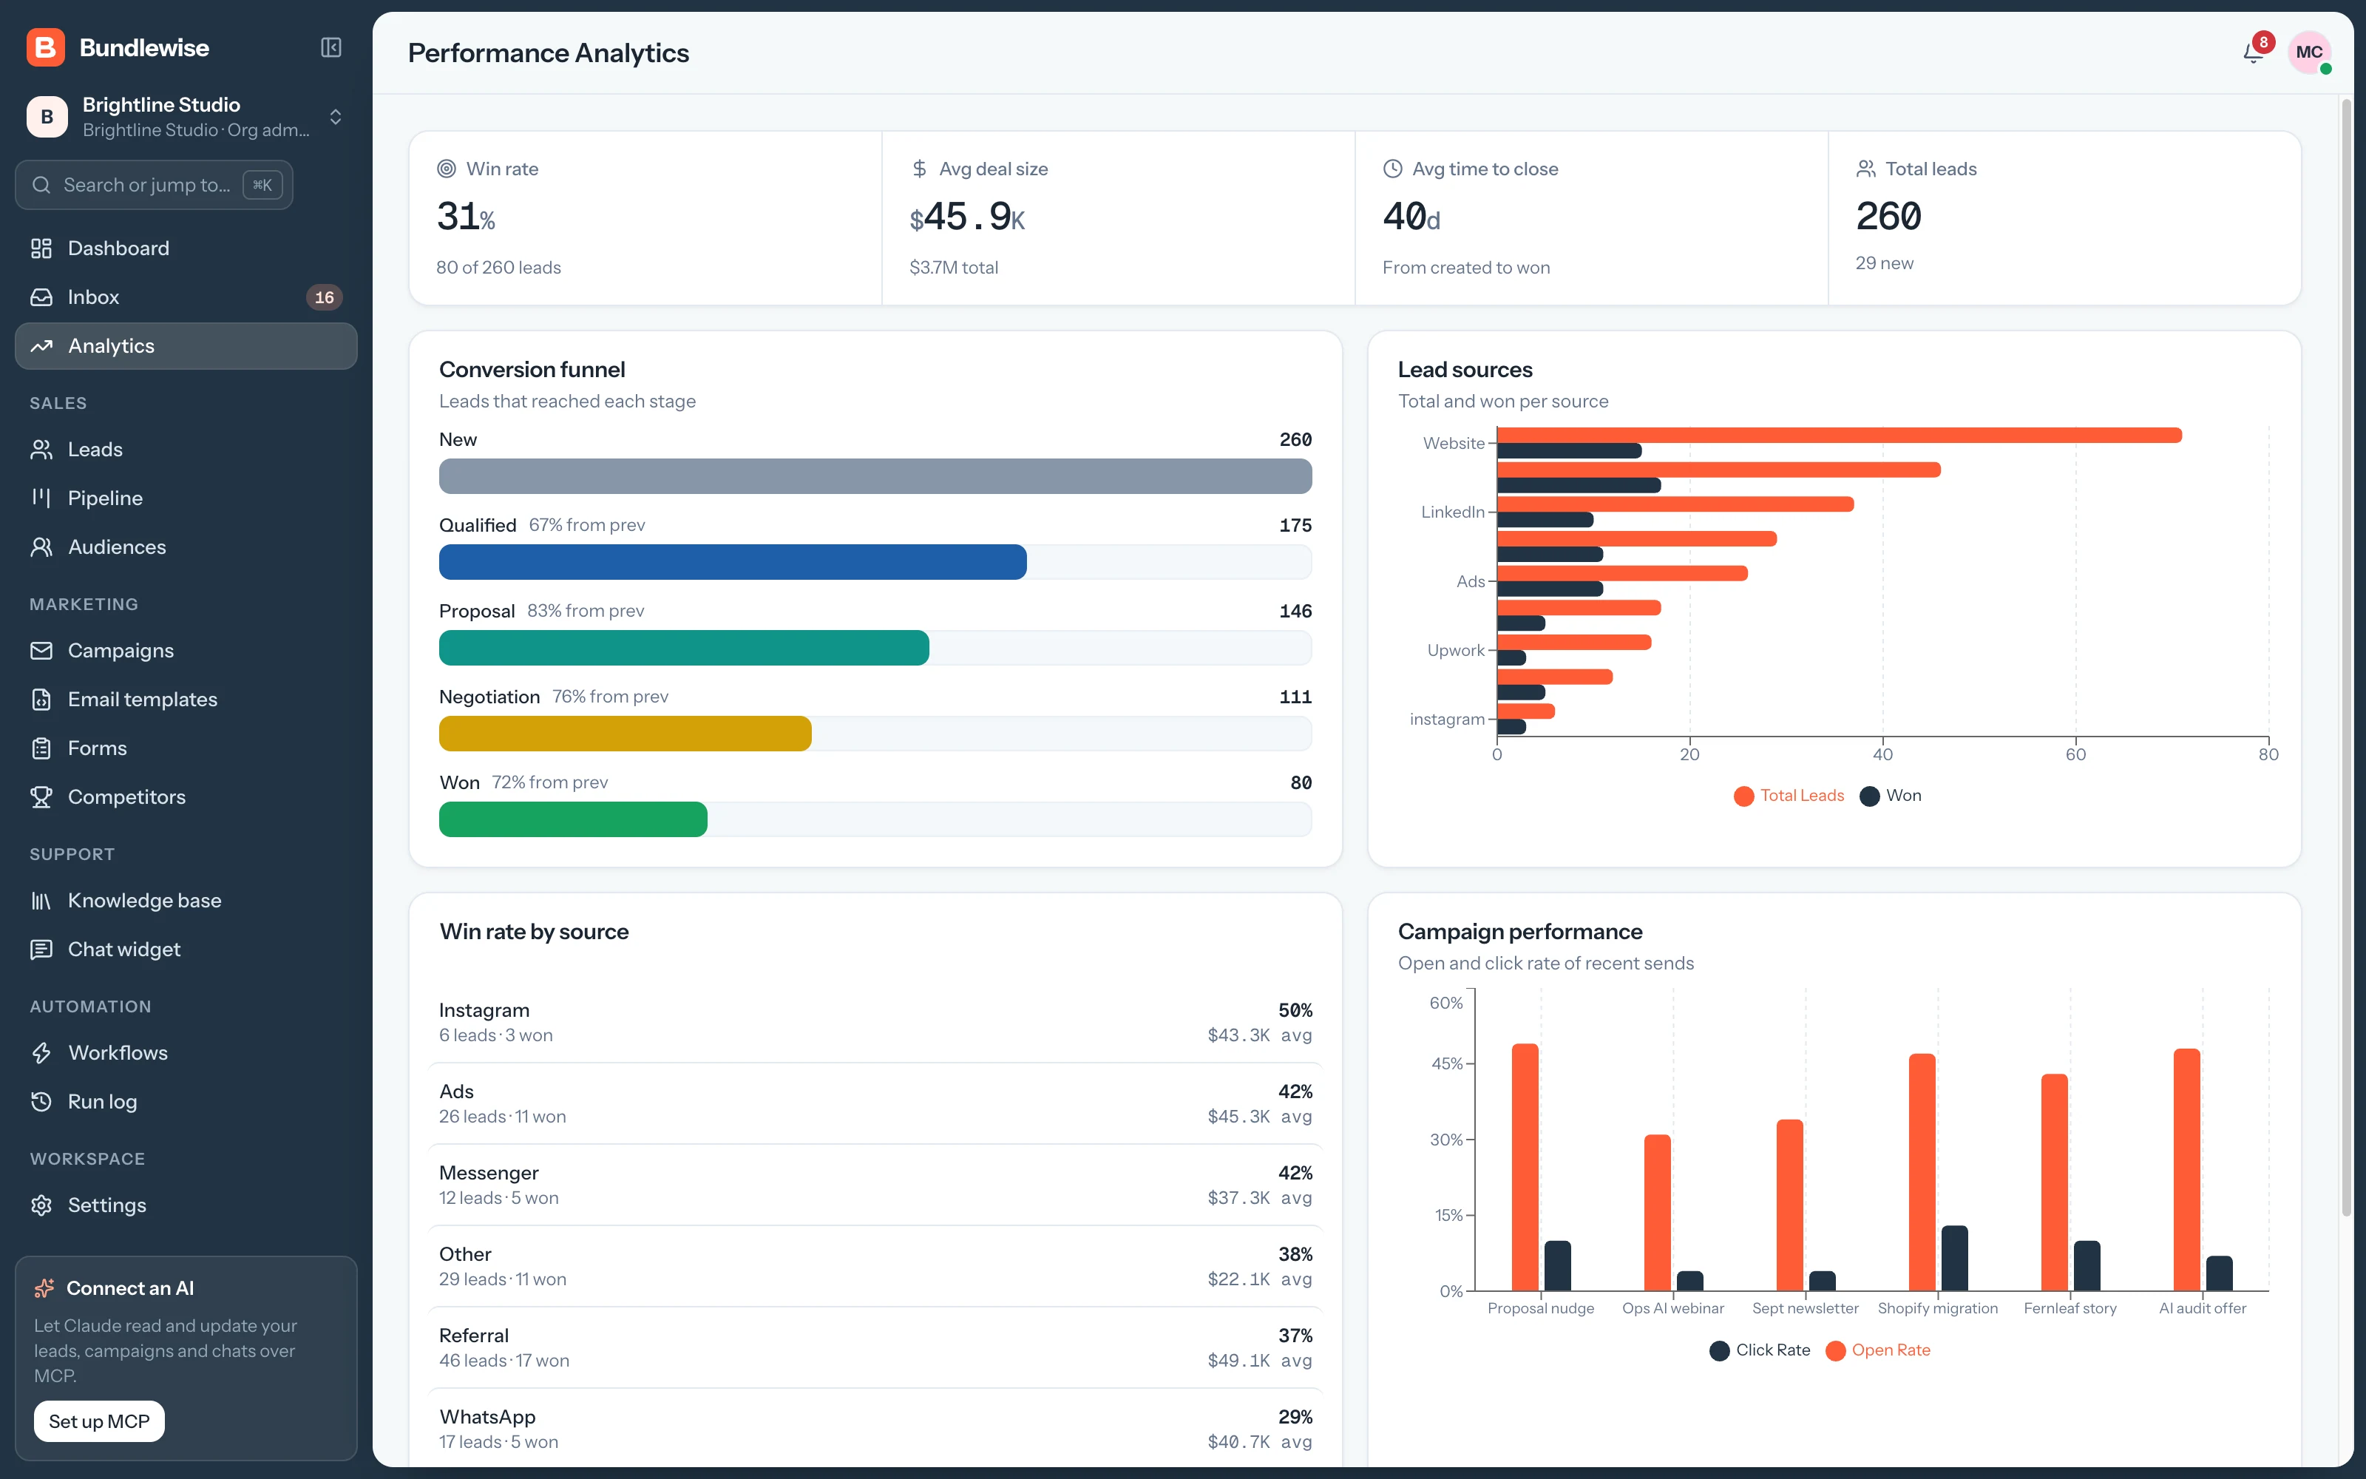Click the Set up MCP button
The height and width of the screenshot is (1479, 2366).
coord(99,1421)
